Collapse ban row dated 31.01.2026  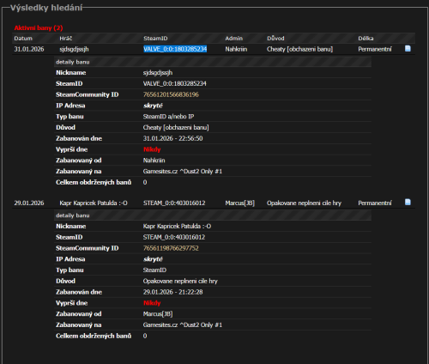[214, 49]
